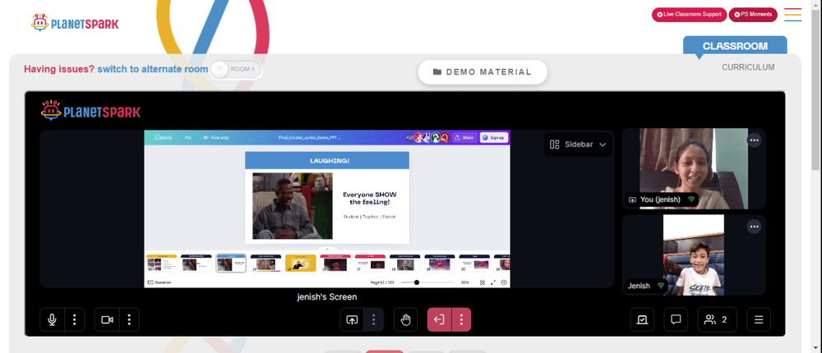The width and height of the screenshot is (822, 353).
Task: Click the PS Moments button
Action: click(x=753, y=15)
